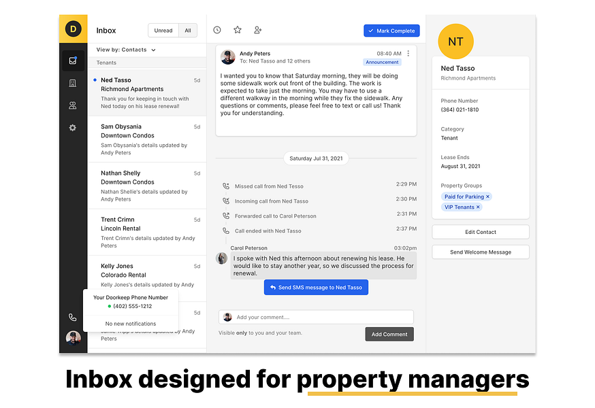
Task: Open Ned Tasso conversation in list
Action: tap(147, 93)
